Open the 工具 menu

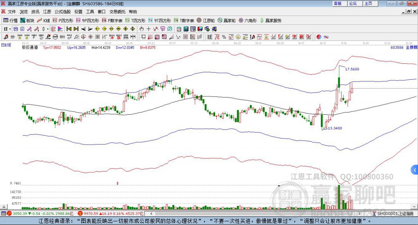[90, 12]
